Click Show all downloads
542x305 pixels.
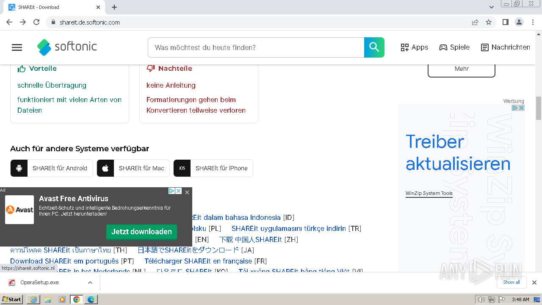point(512,282)
